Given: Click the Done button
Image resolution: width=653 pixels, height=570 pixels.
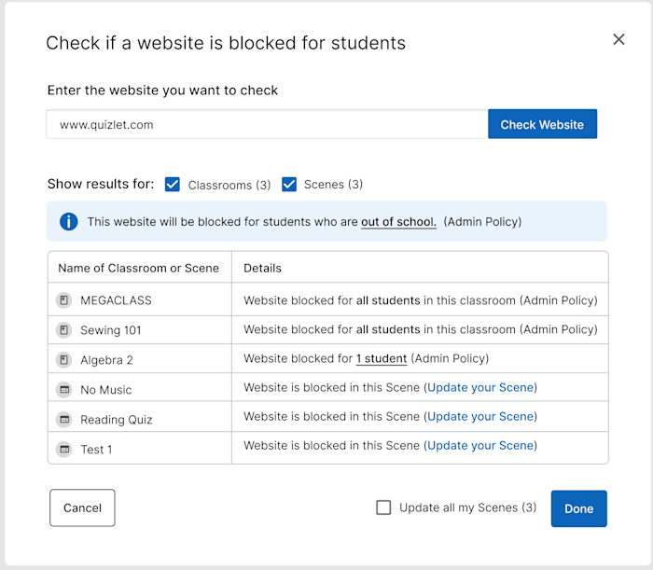Looking at the screenshot, I should point(579,508).
